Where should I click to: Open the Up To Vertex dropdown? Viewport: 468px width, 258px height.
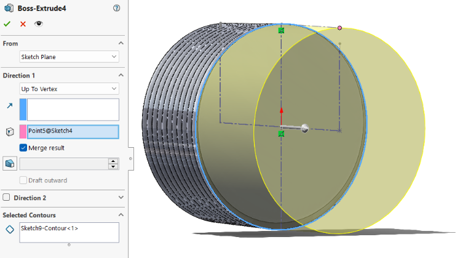(69, 89)
